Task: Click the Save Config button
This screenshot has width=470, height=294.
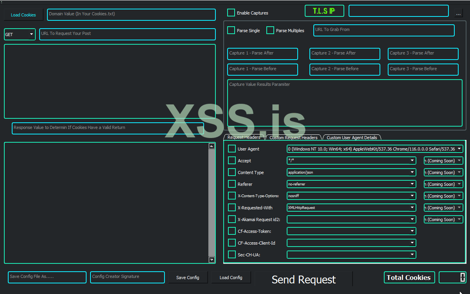Action: 188,278
